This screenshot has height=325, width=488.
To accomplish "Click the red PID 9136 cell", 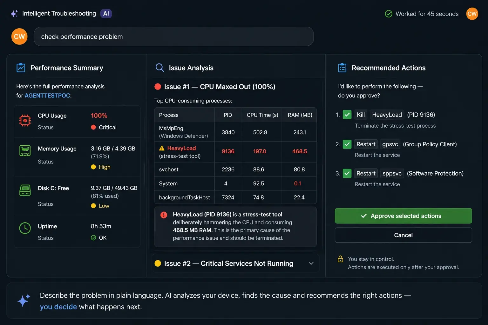I will (228, 151).
